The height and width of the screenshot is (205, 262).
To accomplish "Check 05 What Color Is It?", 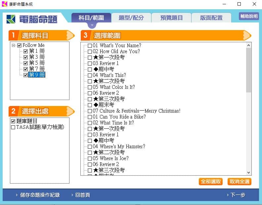I will [x=90, y=87].
